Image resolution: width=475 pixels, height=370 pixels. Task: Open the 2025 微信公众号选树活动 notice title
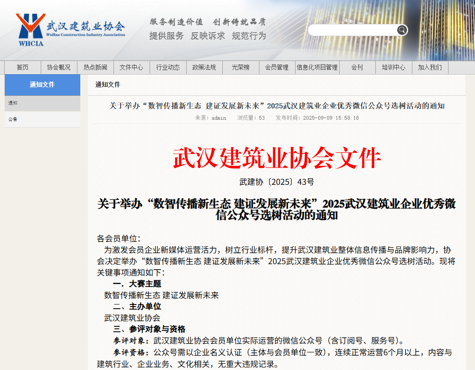coord(277,106)
